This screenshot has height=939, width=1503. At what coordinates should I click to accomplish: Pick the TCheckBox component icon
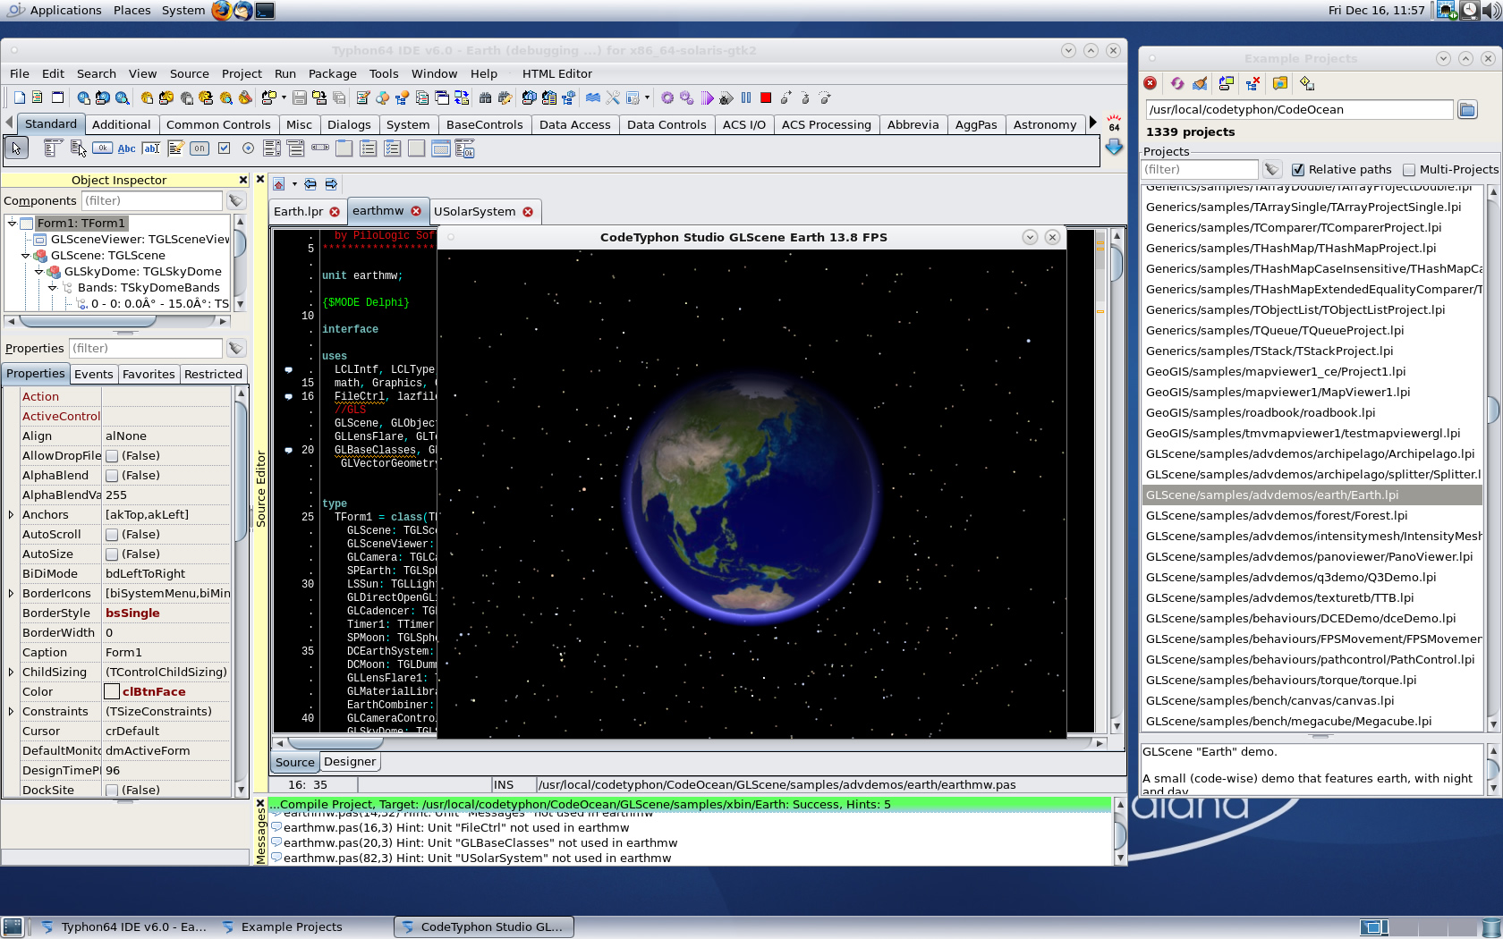(224, 148)
